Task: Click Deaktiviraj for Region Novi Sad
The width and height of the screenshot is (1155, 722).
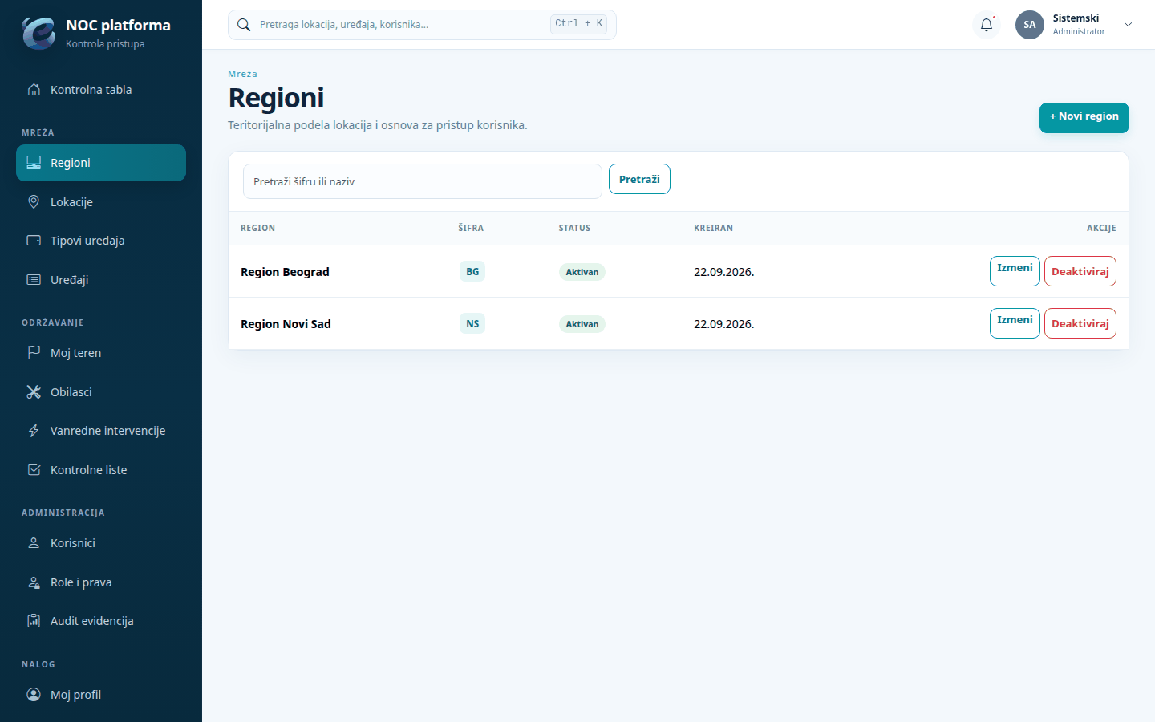Action: 1080,323
